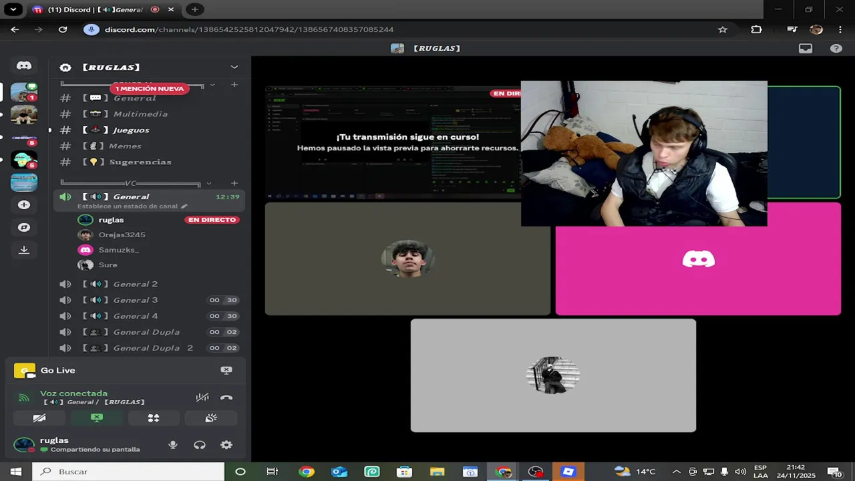Go back with the browser arrow
The height and width of the screenshot is (481, 855).
(x=15, y=29)
